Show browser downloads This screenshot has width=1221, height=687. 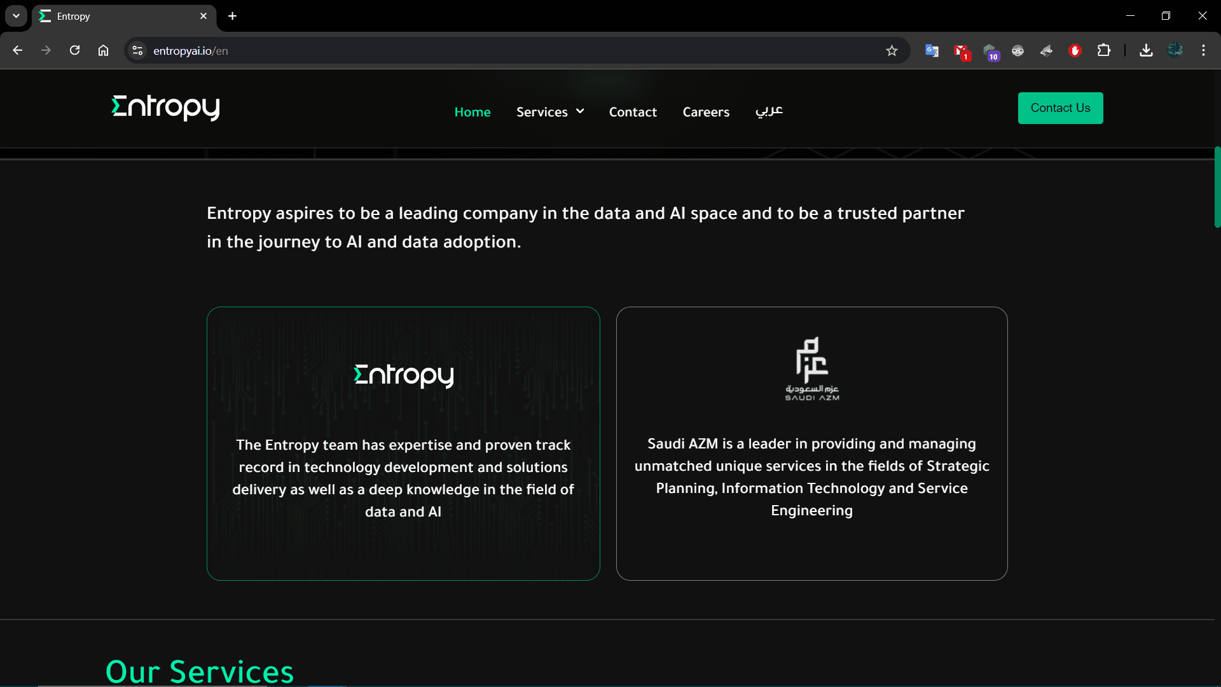click(x=1146, y=50)
